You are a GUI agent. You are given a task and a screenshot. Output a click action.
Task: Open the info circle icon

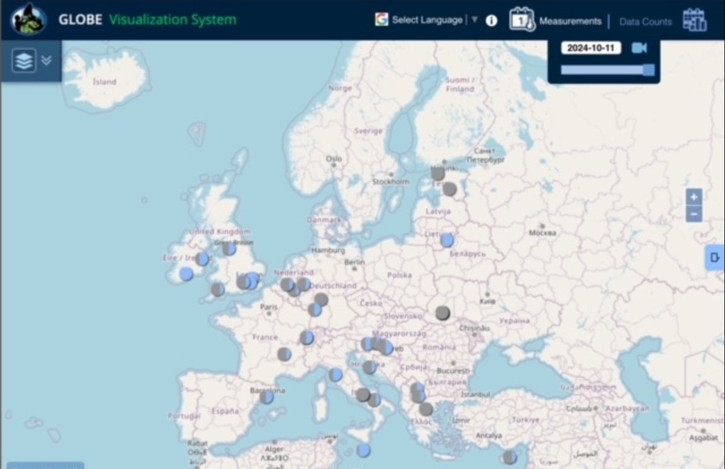[x=492, y=21]
